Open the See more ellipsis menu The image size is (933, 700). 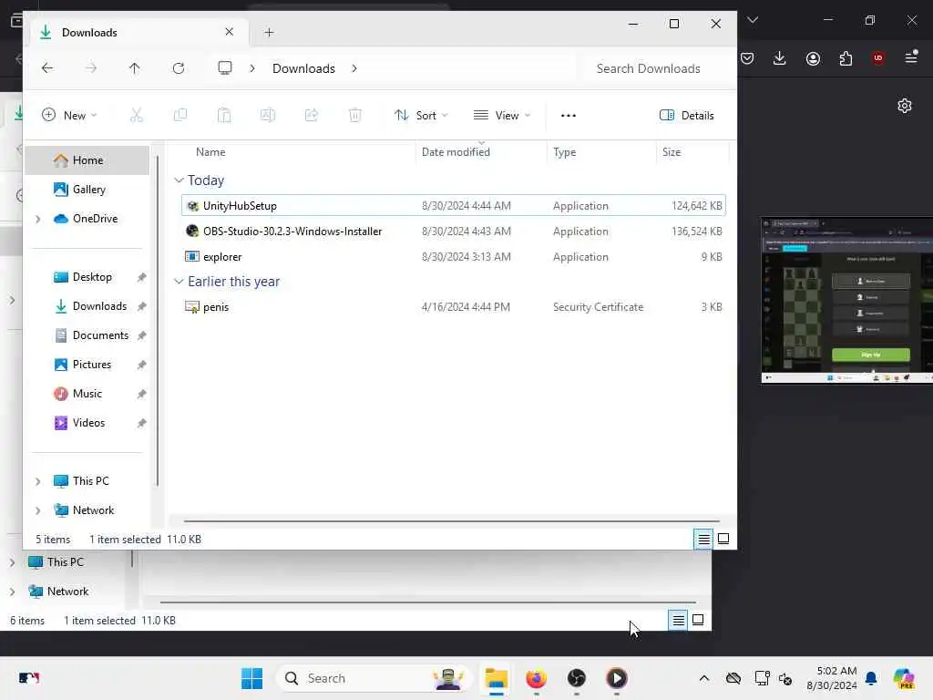point(569,116)
